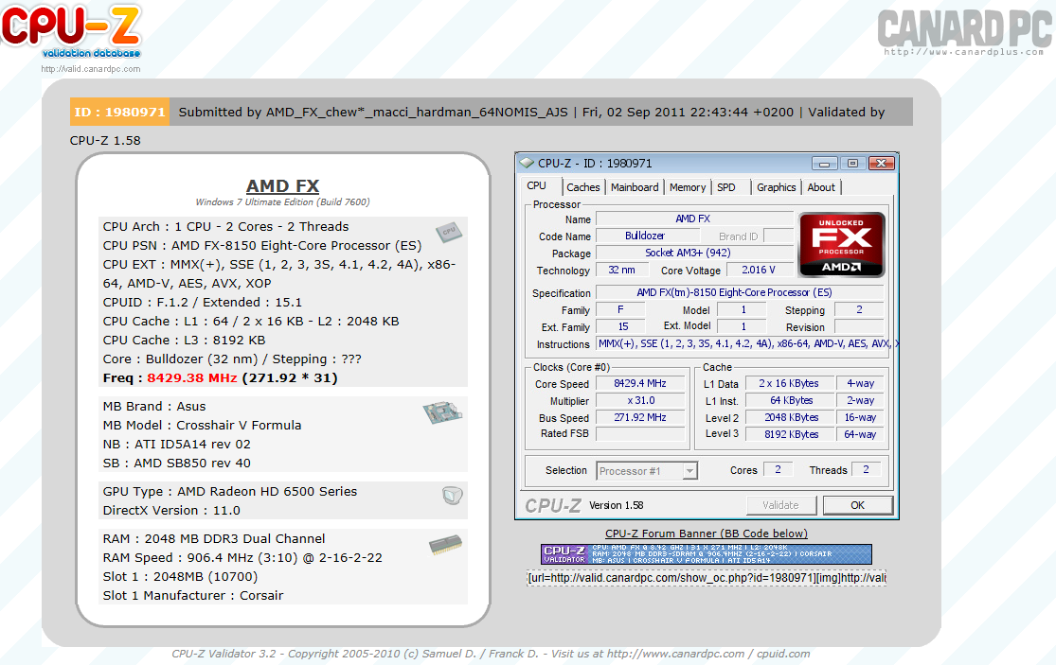
Task: Open the AMD FX heading link
Action: coord(283,186)
